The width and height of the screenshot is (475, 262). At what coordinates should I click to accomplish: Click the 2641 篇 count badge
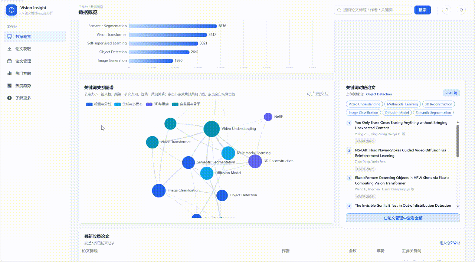coord(451,93)
